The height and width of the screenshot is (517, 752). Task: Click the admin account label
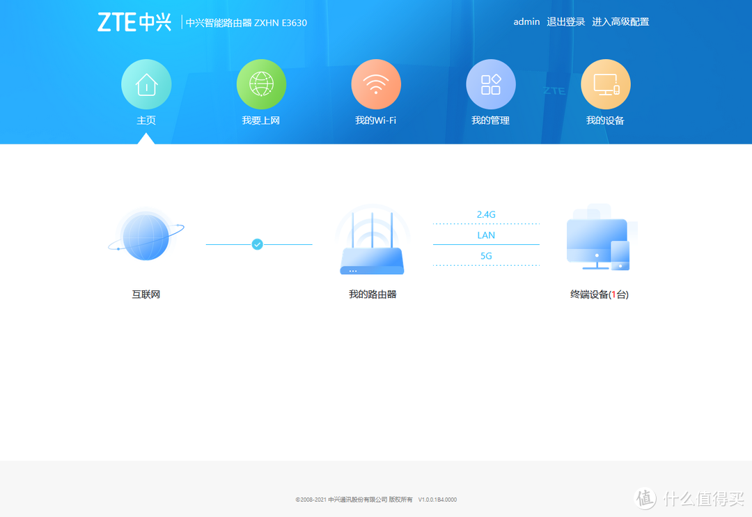click(526, 22)
